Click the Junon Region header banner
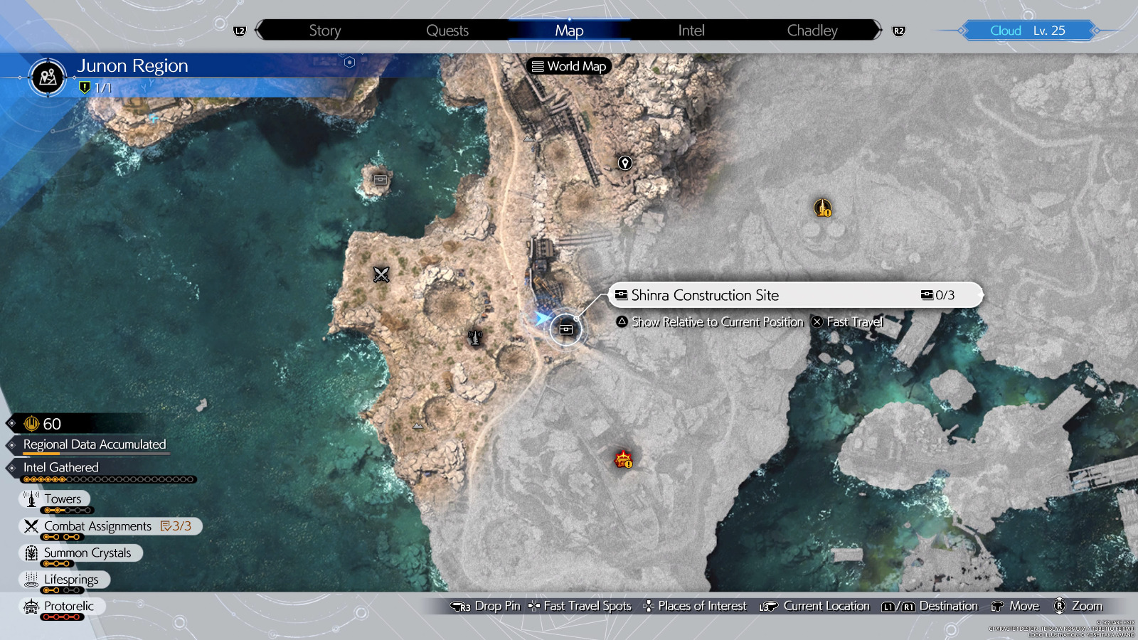Image resolution: width=1138 pixels, height=640 pixels. (x=132, y=65)
